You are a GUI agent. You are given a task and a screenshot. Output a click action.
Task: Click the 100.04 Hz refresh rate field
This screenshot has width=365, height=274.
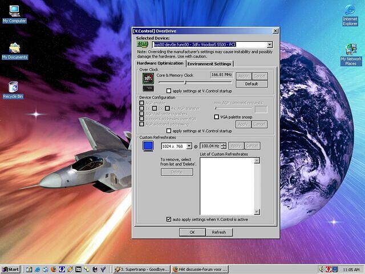click(210, 146)
